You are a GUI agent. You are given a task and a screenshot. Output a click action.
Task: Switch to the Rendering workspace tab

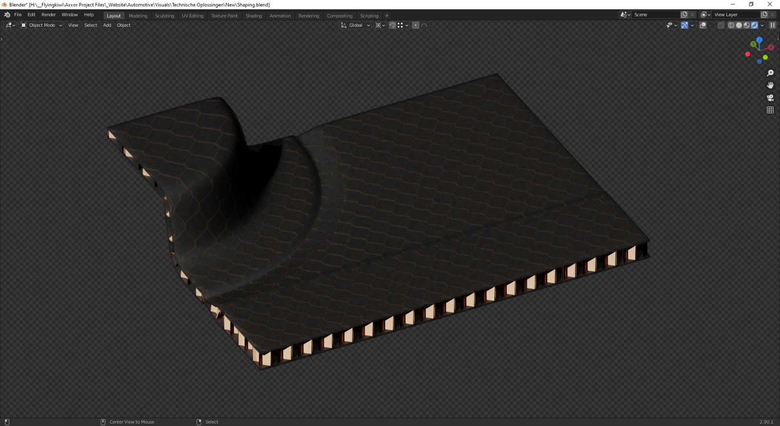[x=309, y=16]
